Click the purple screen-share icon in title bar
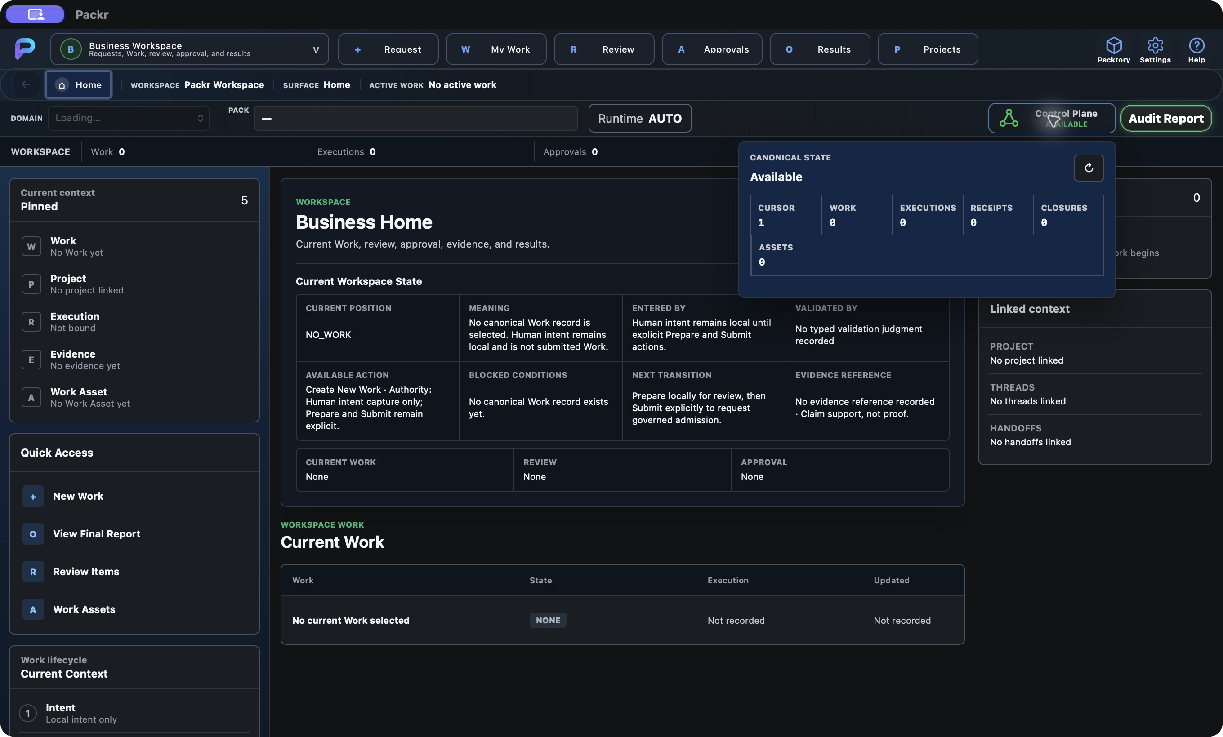The image size is (1223, 737). point(35,14)
